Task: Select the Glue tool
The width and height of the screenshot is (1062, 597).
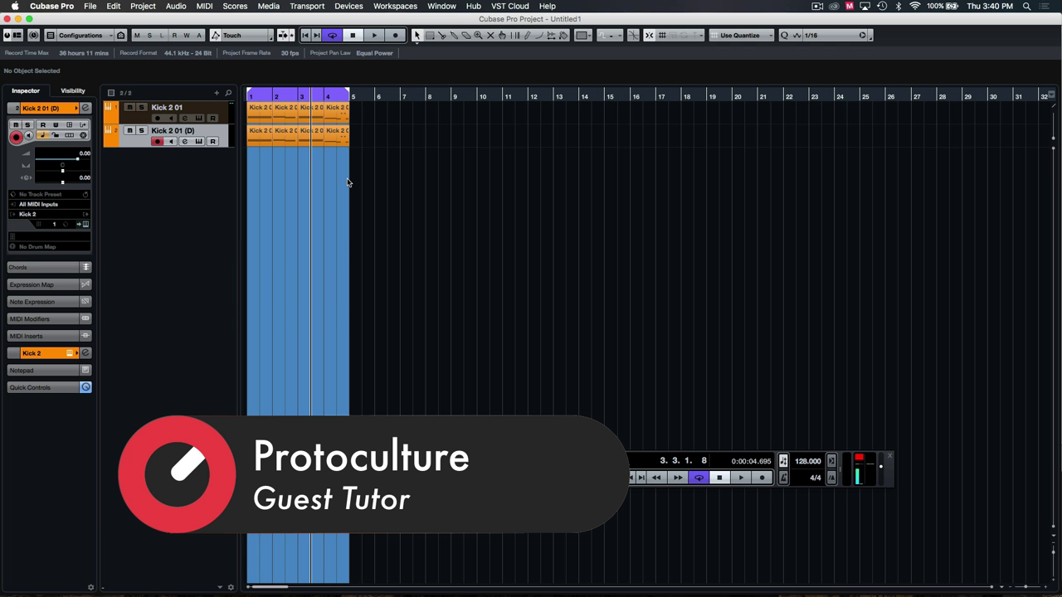Action: click(x=454, y=36)
